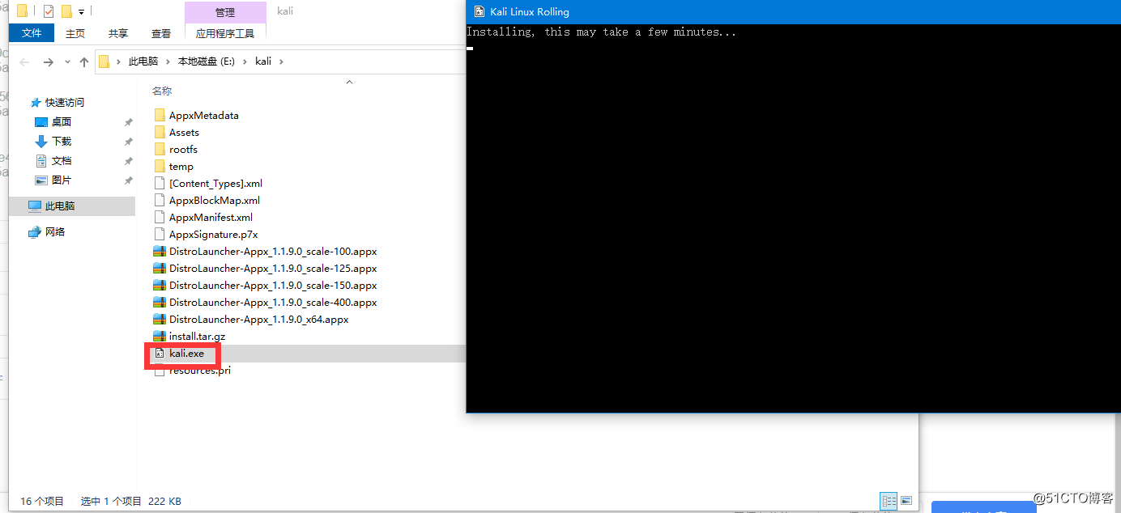Open the 文件 menu
The height and width of the screenshot is (513, 1121).
[x=32, y=33]
